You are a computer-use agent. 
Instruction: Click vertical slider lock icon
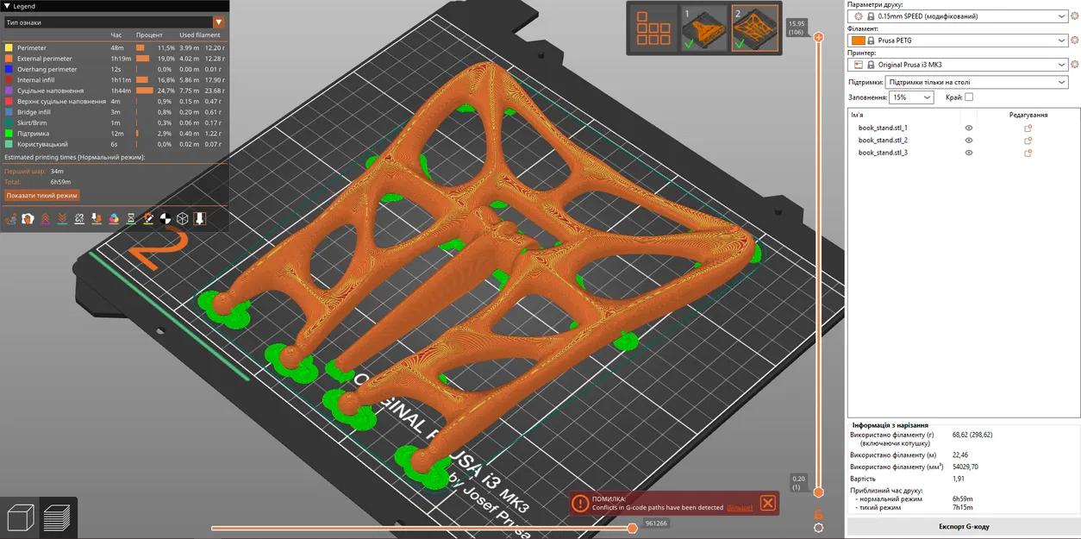818,514
